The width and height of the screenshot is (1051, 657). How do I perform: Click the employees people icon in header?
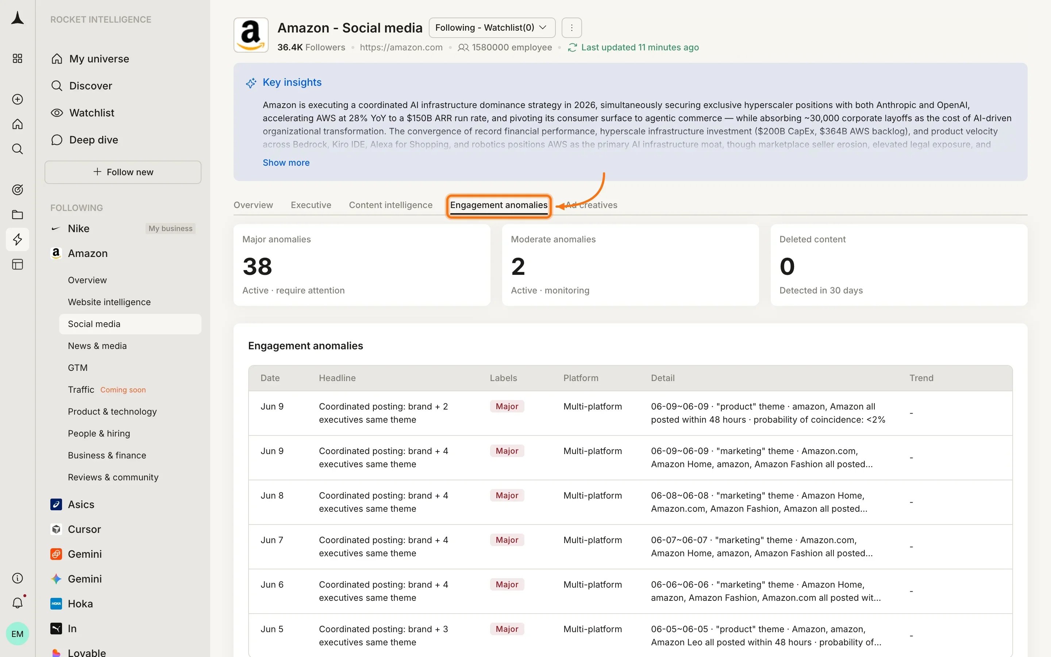tap(463, 47)
